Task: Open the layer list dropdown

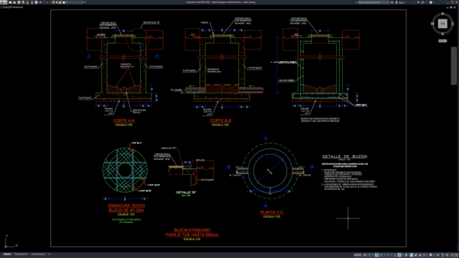Action: tap(82, 2)
